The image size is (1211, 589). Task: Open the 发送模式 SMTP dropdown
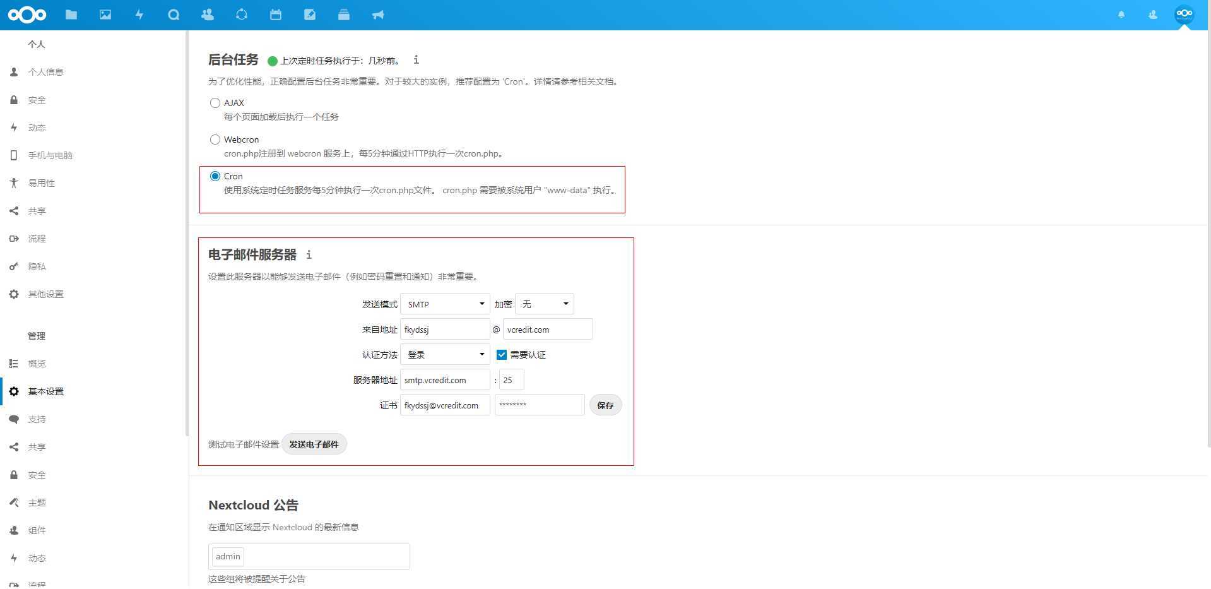(x=445, y=304)
